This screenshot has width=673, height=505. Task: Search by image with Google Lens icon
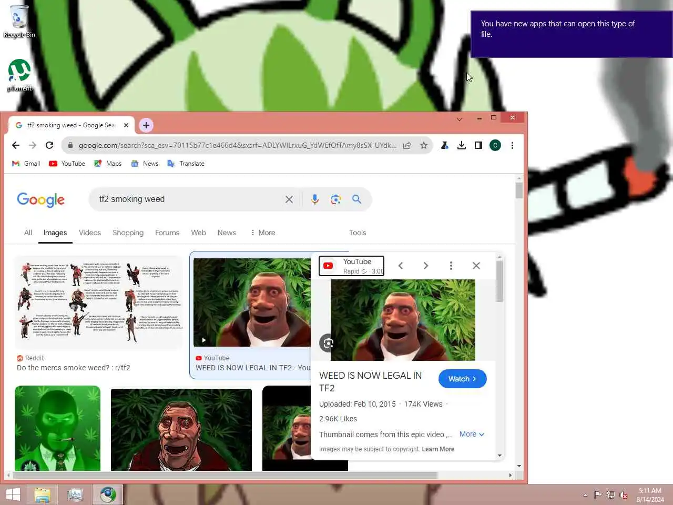pyautogui.click(x=336, y=199)
